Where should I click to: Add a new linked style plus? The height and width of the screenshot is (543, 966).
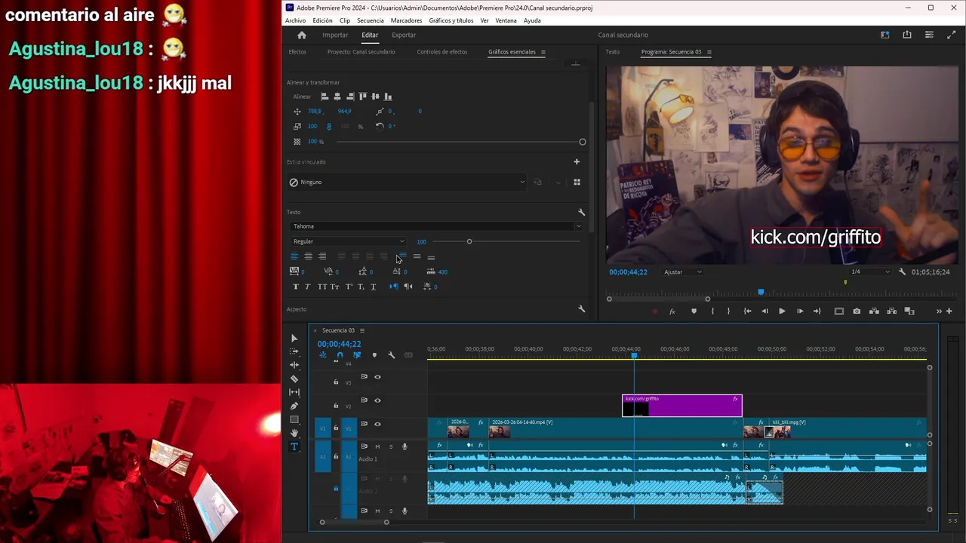tap(577, 161)
